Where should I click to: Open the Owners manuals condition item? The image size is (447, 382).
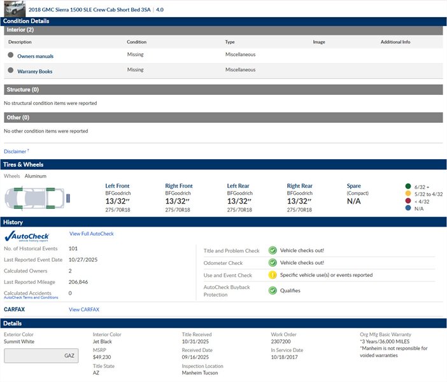[x=35, y=56]
